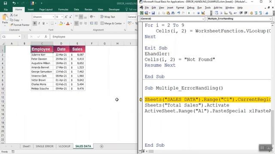Click the Paste button in Excel Clipboard group
The height and width of the screenshot is (154, 275).
[x=5, y=19]
